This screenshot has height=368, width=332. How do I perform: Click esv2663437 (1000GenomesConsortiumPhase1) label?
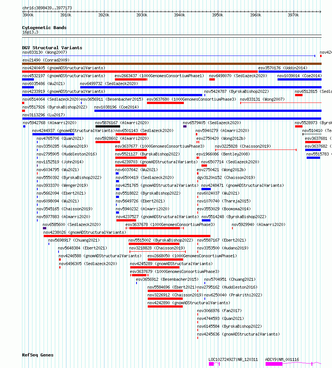pos(159,76)
